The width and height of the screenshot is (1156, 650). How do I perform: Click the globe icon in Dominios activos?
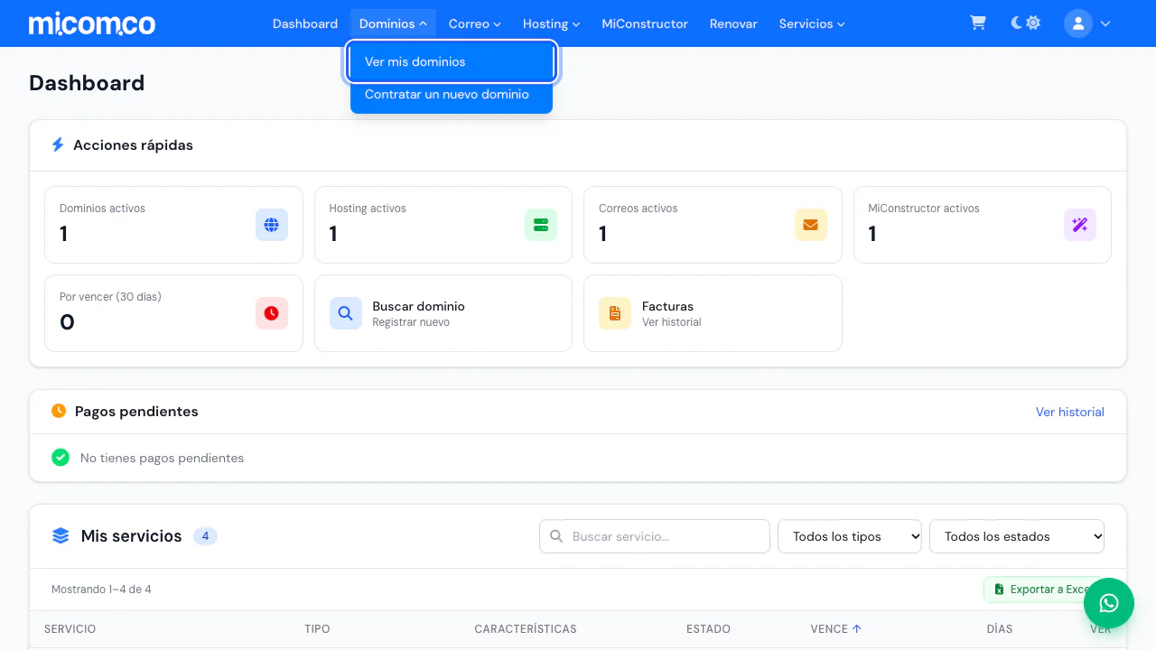tap(272, 225)
